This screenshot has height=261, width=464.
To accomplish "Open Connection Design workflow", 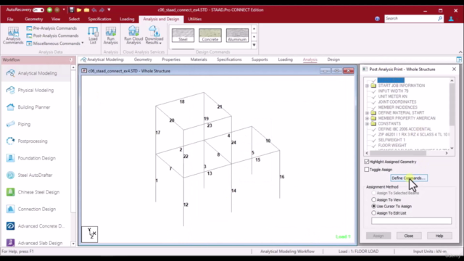I will click(37, 209).
